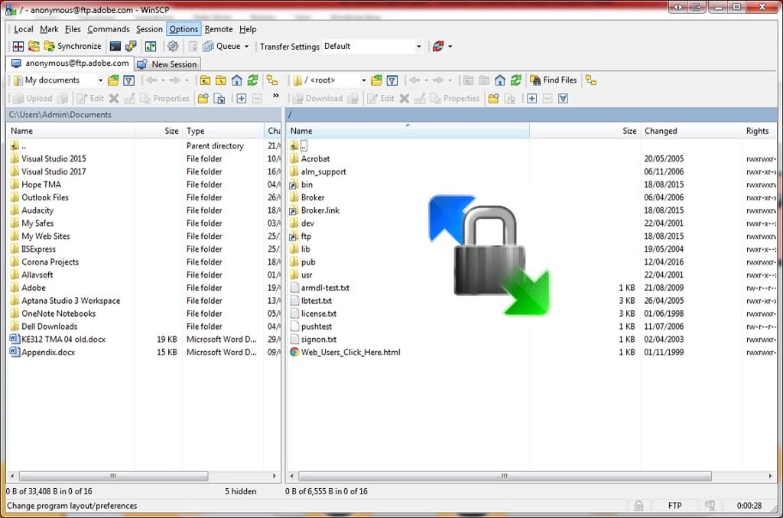Click the remote panel filter icon

click(392, 80)
